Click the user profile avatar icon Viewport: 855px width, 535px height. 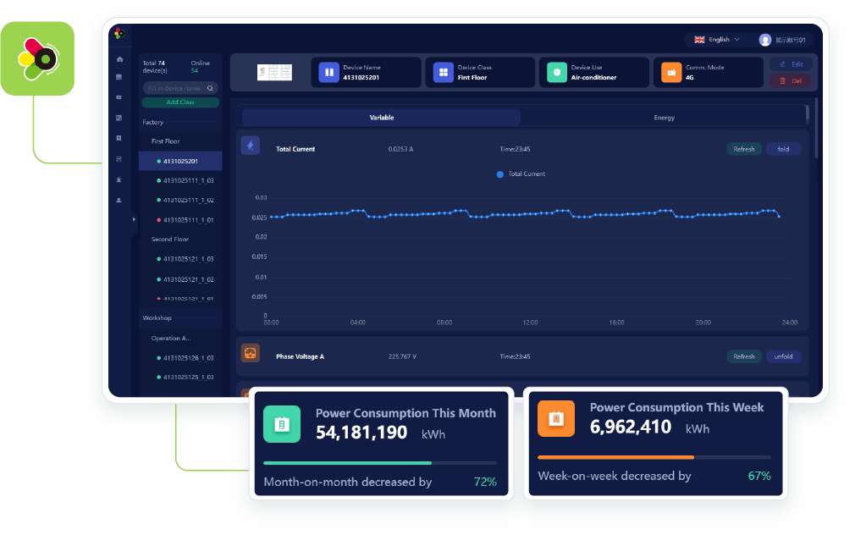pyautogui.click(x=765, y=40)
